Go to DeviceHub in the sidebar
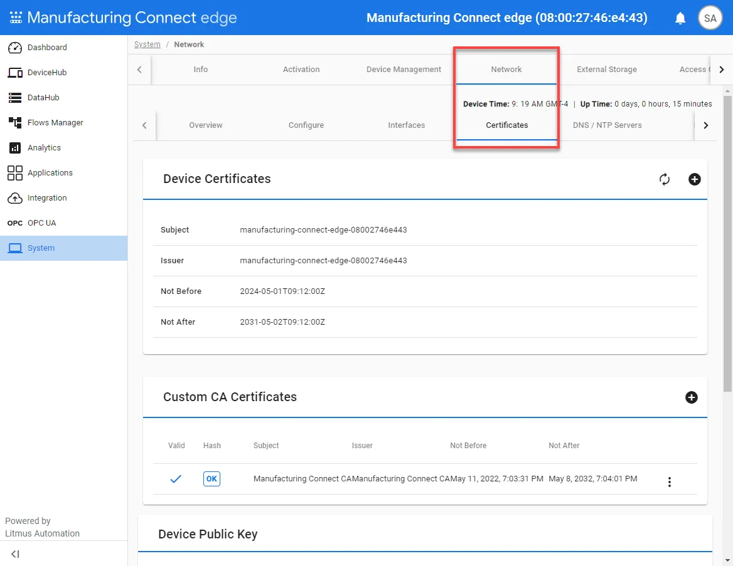733x566 pixels. pyautogui.click(x=63, y=72)
